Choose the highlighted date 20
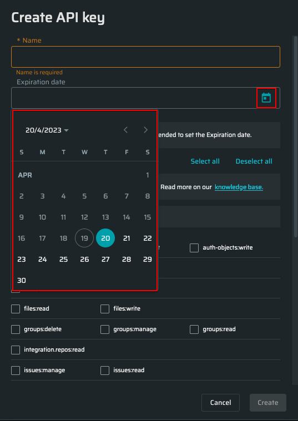 [x=105, y=238]
